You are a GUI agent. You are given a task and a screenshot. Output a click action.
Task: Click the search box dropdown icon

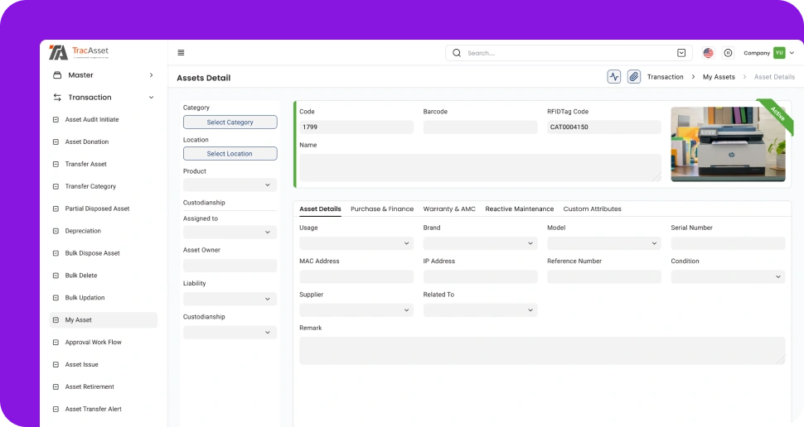[681, 53]
